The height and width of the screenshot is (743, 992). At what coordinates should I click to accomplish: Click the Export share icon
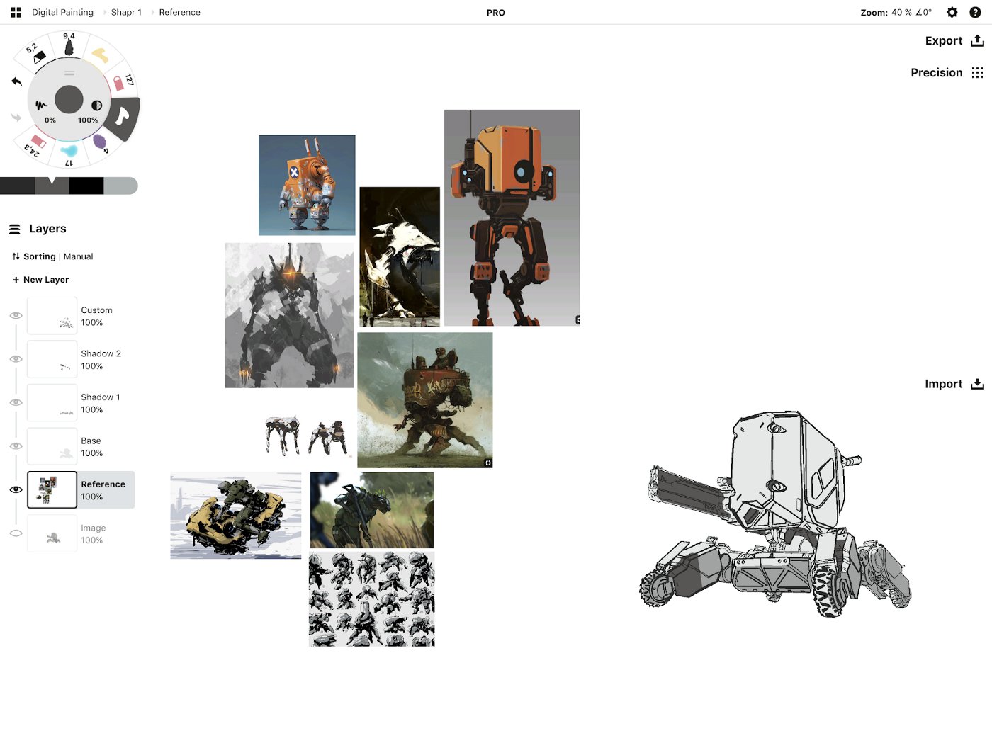tap(977, 40)
